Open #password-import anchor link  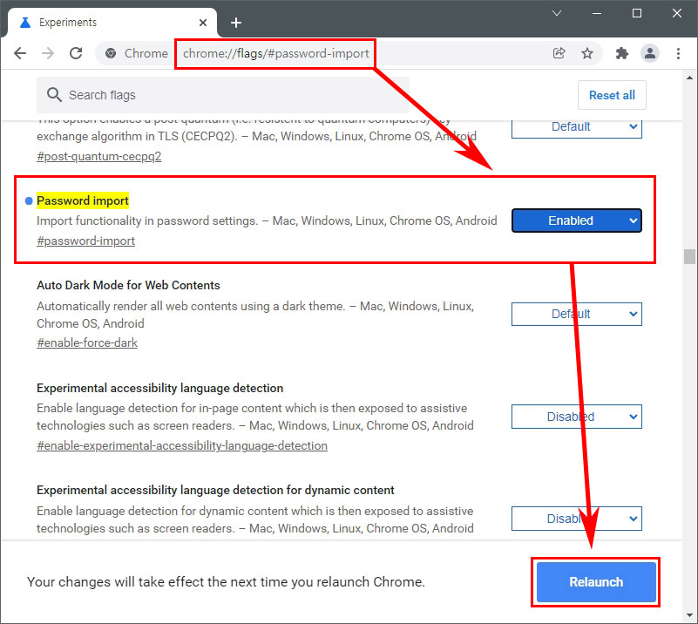(x=85, y=241)
